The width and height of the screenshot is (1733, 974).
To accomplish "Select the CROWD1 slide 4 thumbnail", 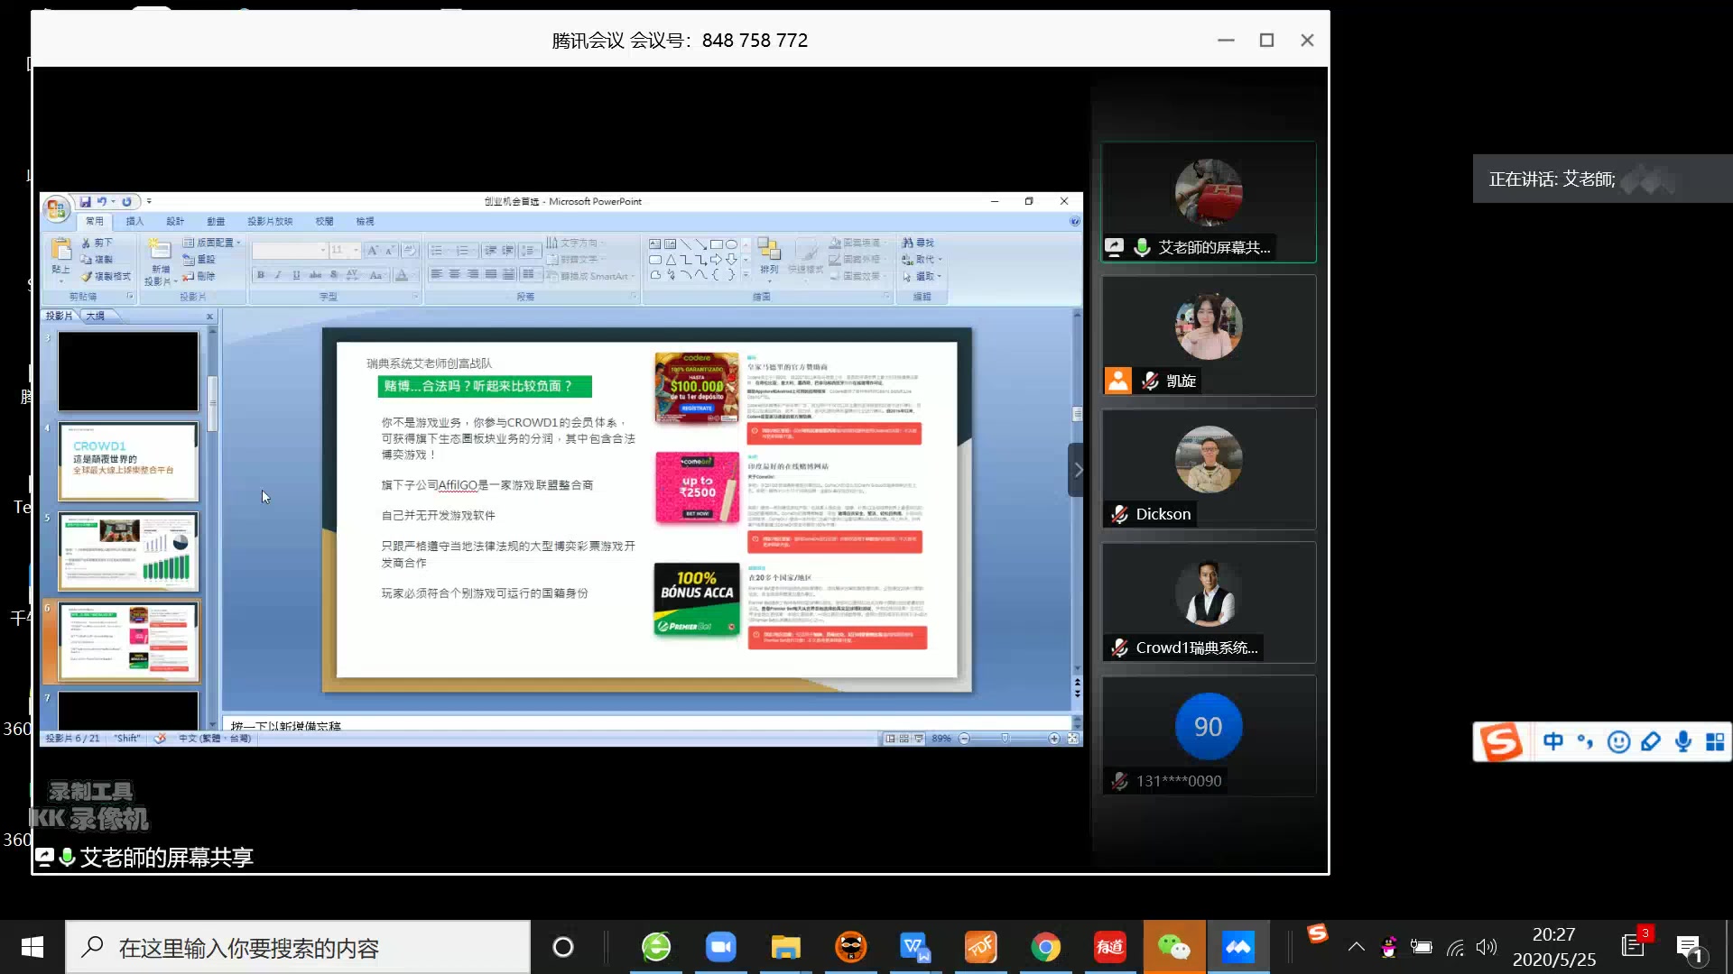I will tap(128, 461).
